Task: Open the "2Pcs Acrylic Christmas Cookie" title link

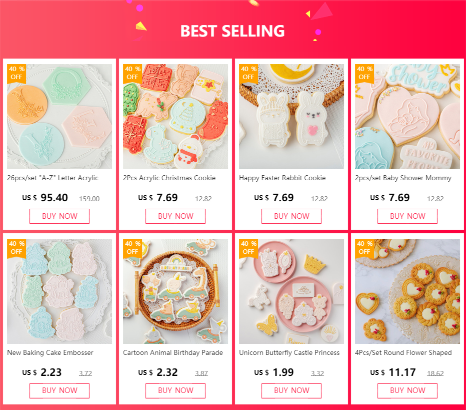Action: [x=169, y=178]
